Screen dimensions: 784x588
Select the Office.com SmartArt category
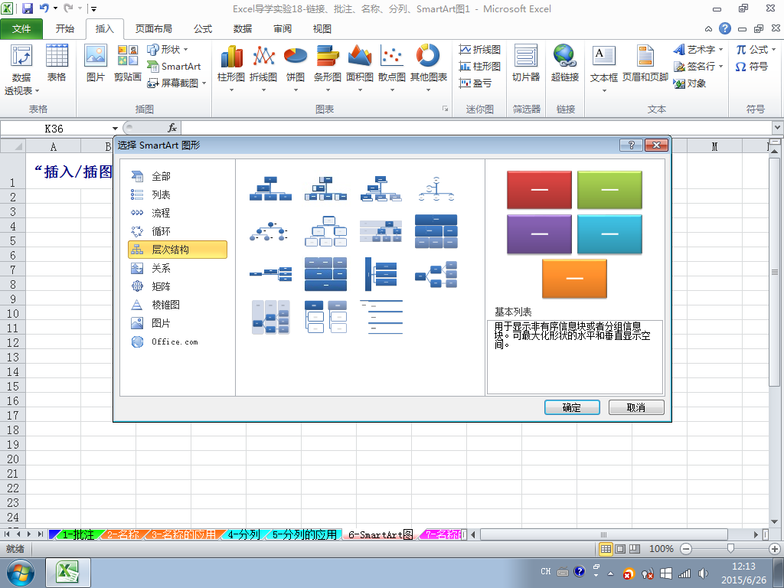tap(178, 341)
